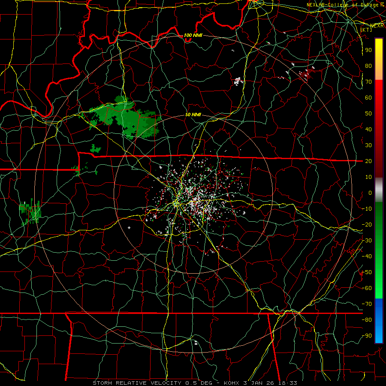Click the positive 90 value on the velocity scale
This screenshot has height=386, width=386.
point(368,50)
